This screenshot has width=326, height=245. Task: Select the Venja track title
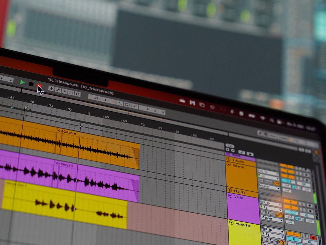239,197
